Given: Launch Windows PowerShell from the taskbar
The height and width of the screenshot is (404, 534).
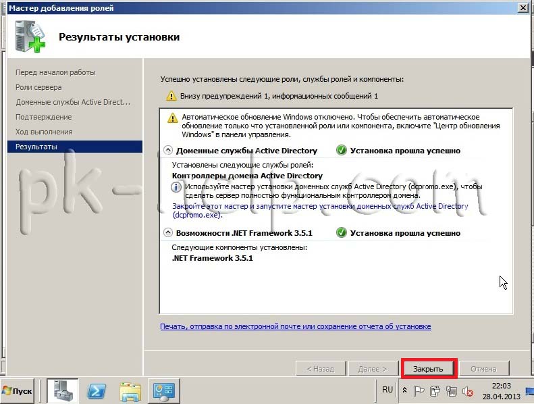Looking at the screenshot, I should (97, 391).
